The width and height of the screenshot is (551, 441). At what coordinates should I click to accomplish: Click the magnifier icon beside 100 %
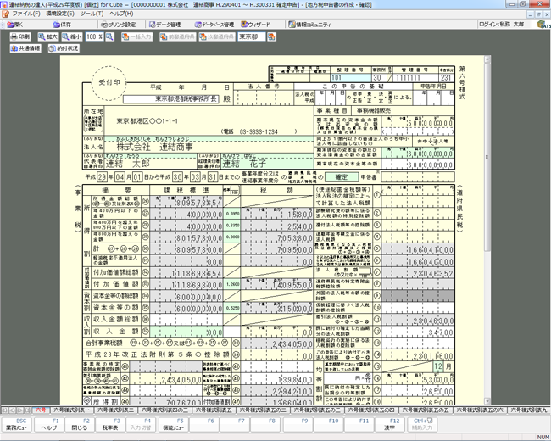click(109, 36)
